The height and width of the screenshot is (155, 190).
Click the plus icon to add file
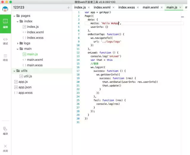point(68,7)
